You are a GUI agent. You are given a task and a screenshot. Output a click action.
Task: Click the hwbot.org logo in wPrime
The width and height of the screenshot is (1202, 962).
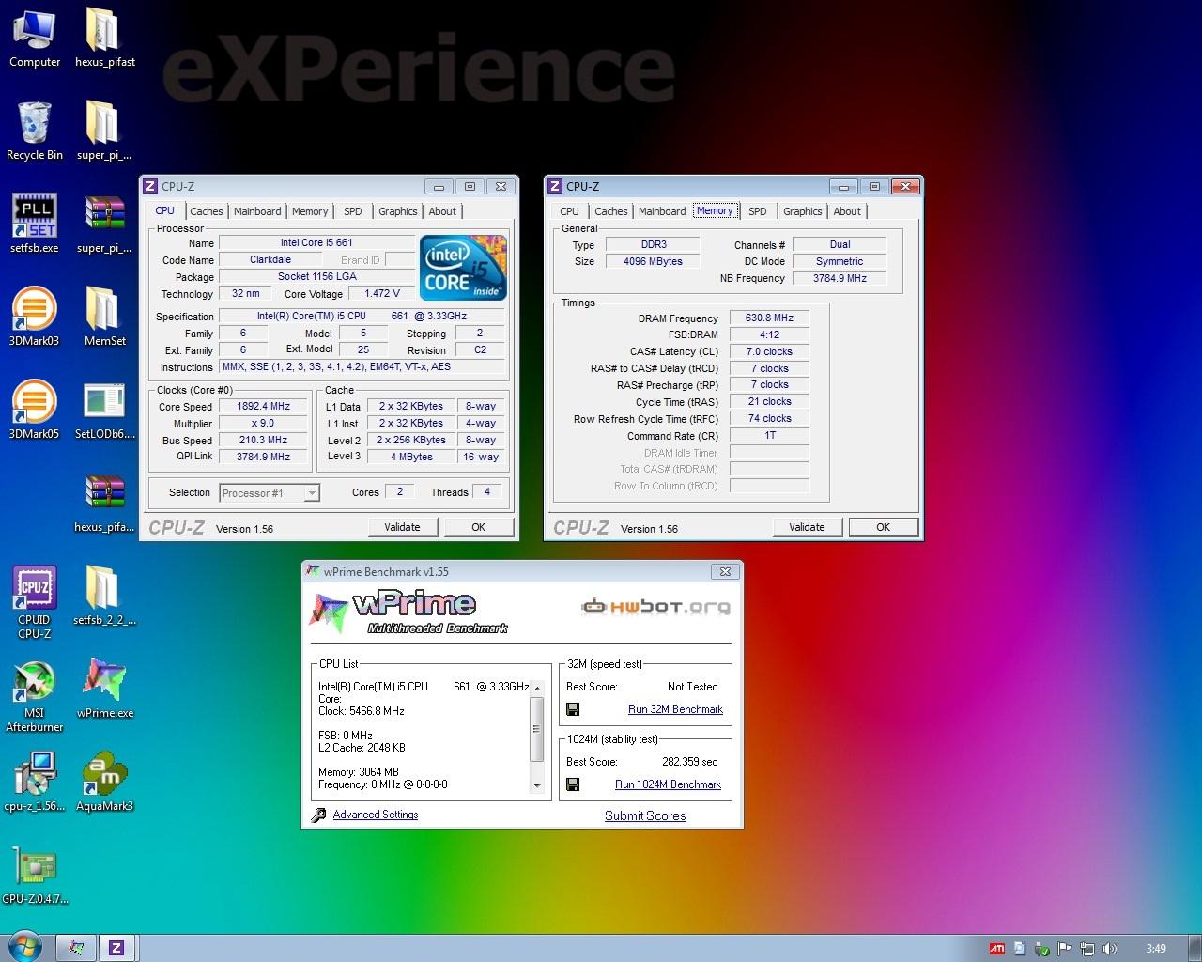tap(655, 607)
